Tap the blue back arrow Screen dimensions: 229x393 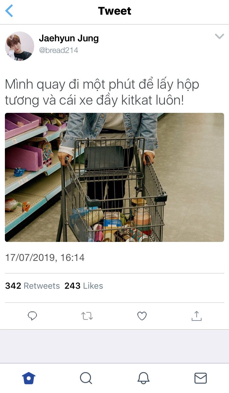pos(9,11)
